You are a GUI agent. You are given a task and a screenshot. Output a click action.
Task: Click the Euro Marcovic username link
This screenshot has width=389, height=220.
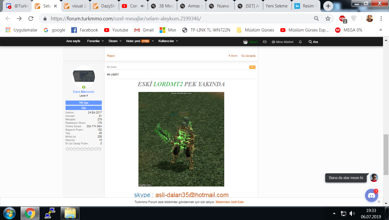coord(84,92)
